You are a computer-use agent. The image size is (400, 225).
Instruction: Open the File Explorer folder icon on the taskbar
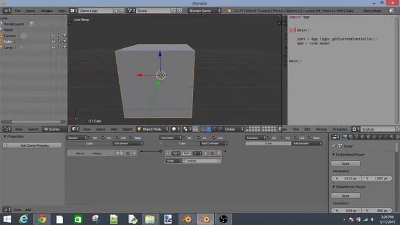[x=150, y=219]
